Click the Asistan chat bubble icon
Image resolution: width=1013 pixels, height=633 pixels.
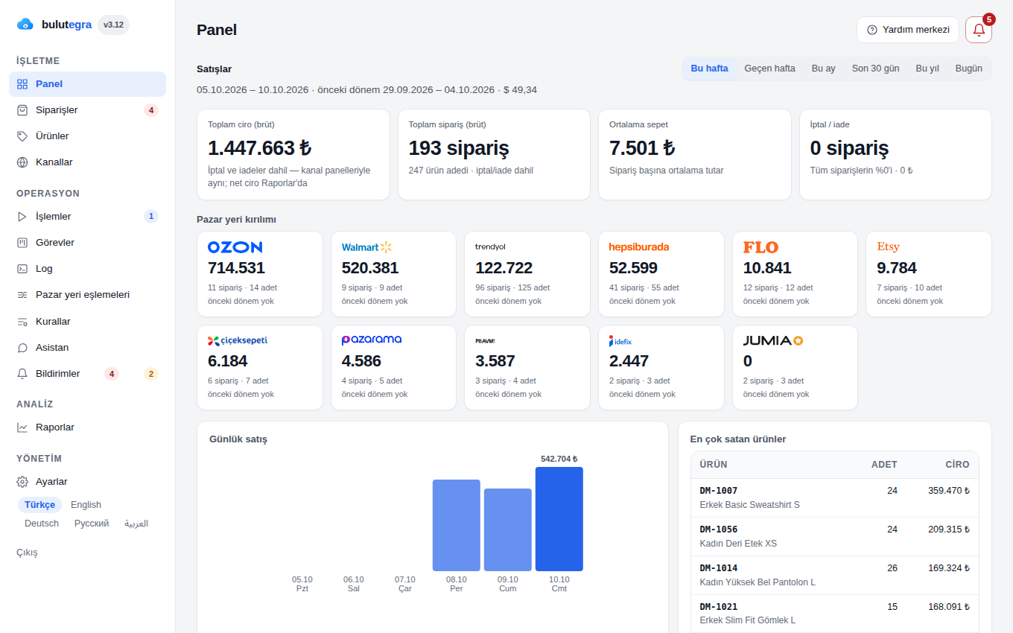point(22,348)
